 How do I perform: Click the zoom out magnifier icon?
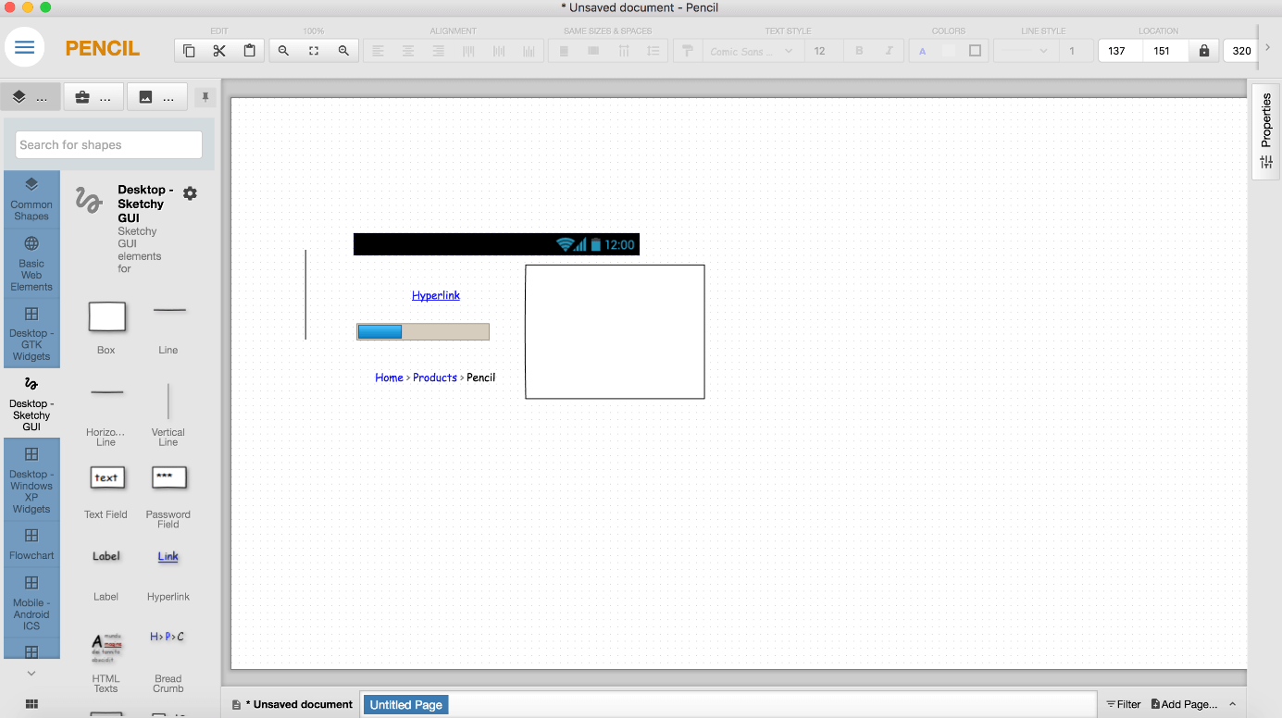[x=283, y=51]
